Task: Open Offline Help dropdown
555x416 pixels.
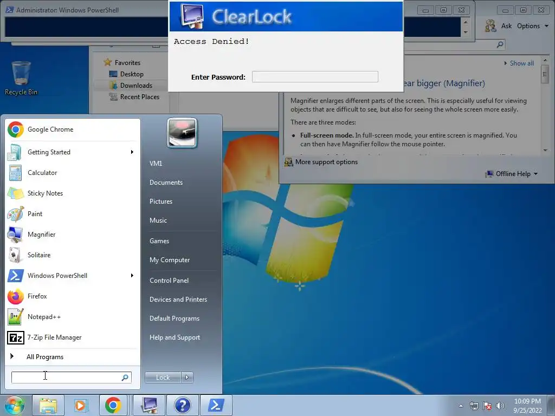Action: [512, 174]
